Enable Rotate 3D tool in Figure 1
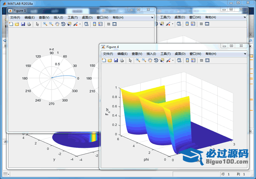The height and width of the screenshot is (179, 256). [x=63, y=24]
